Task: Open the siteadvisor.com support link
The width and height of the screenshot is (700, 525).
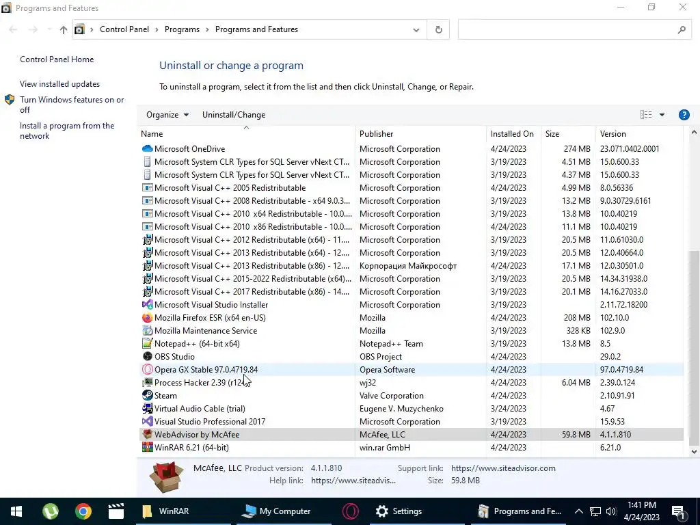Action: (503, 468)
